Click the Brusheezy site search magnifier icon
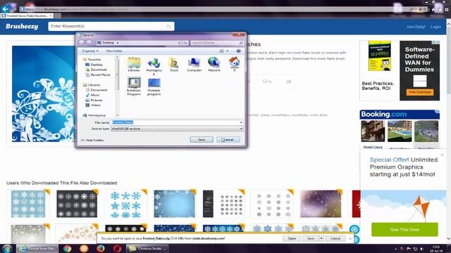This screenshot has height=253, width=451. point(169,27)
